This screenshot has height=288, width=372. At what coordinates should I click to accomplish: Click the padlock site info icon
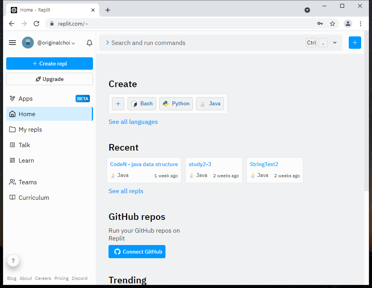coord(52,24)
